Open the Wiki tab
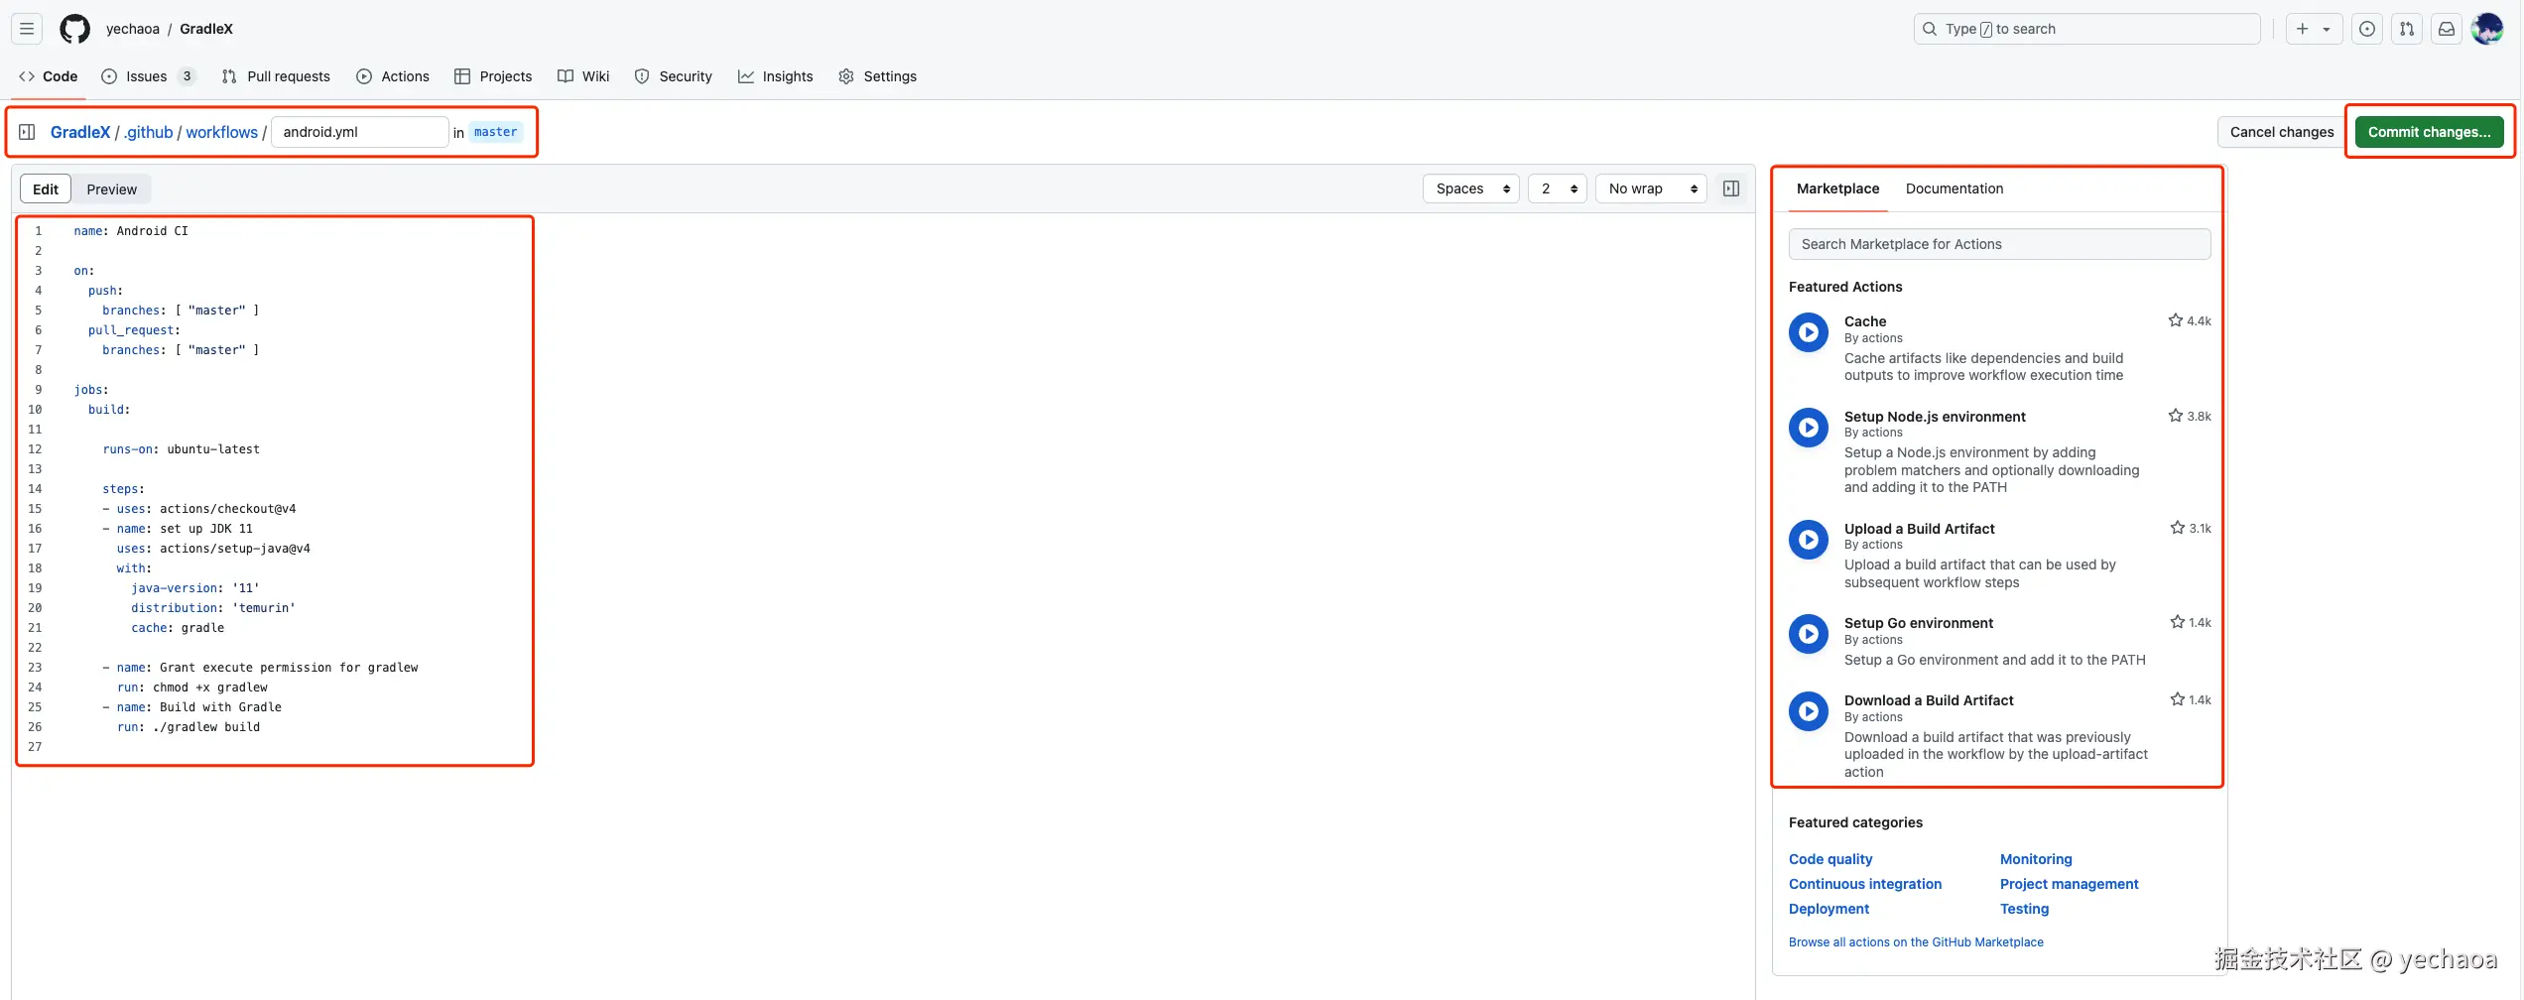The height and width of the screenshot is (1000, 2524). pos(583,76)
